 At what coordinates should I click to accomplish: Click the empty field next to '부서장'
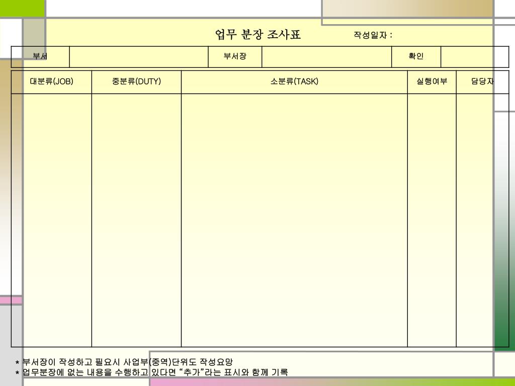(326, 57)
